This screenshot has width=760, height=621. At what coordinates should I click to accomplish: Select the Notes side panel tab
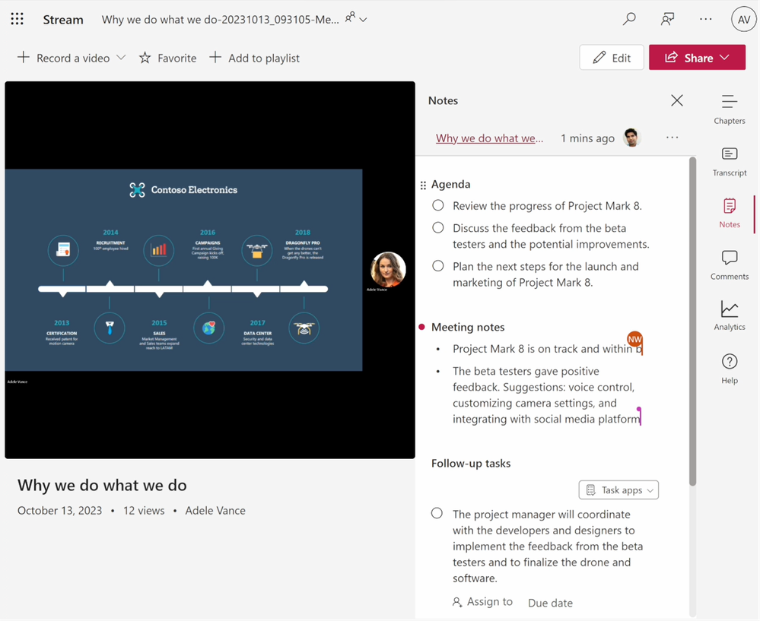(x=729, y=213)
